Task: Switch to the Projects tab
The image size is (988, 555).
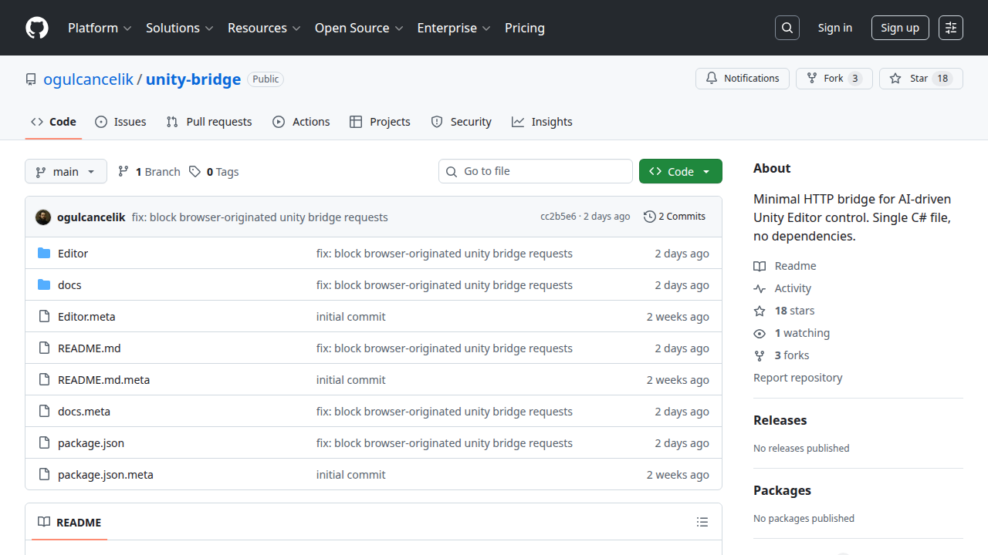Action: pos(380,122)
